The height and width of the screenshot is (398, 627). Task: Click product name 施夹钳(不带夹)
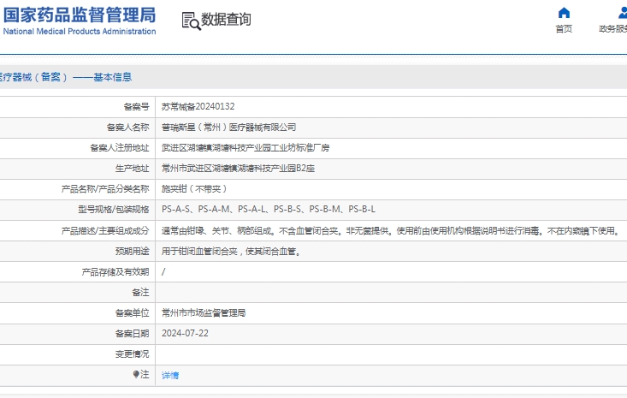[194, 189]
